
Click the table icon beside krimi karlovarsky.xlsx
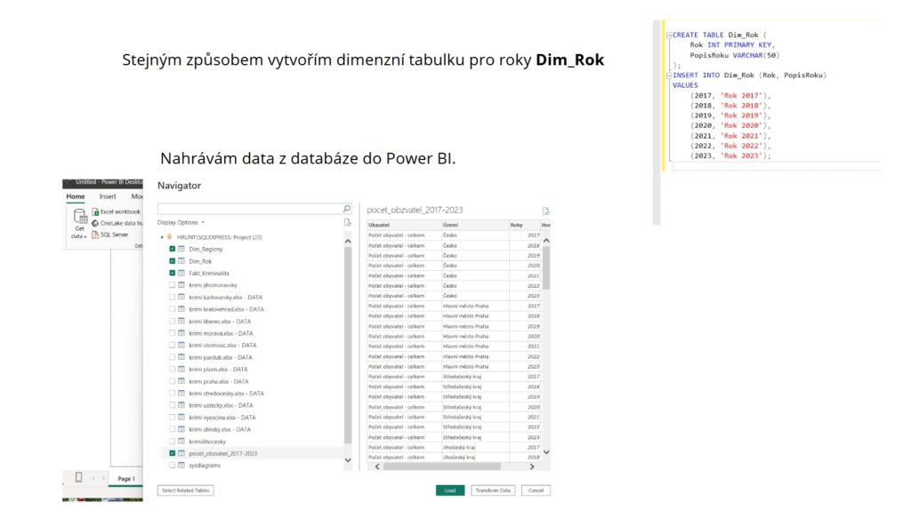point(181,297)
